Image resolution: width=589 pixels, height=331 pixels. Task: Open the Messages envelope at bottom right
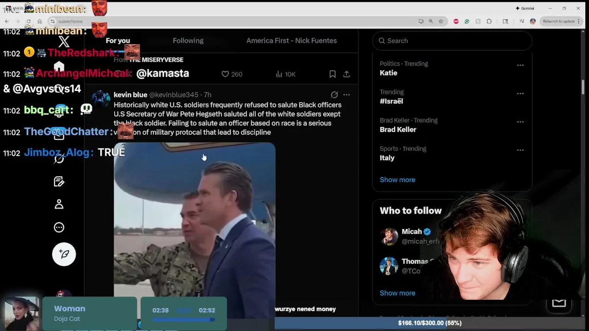tap(559, 302)
